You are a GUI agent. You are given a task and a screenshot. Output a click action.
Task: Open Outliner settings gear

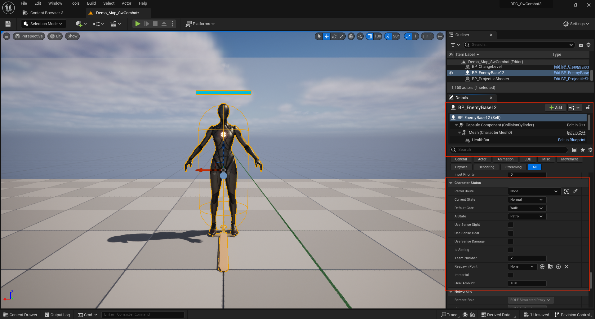[588, 45]
